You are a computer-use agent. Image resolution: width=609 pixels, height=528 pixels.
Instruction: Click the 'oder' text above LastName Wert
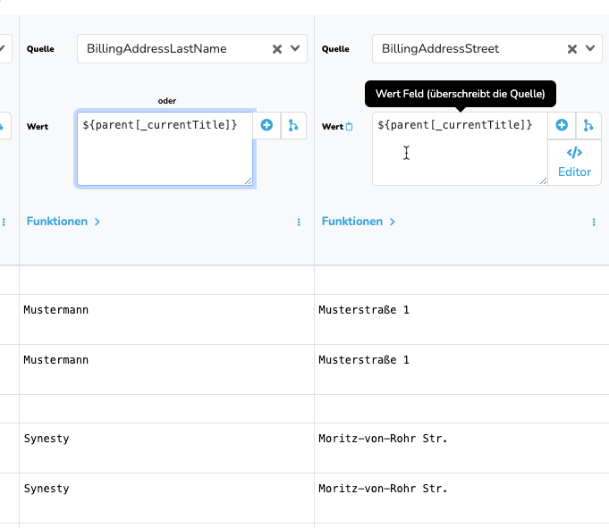pyautogui.click(x=167, y=101)
